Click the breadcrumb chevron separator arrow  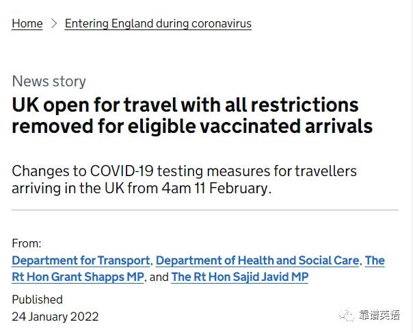[54, 23]
